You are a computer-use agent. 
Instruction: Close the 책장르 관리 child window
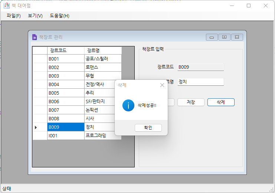[237, 37]
